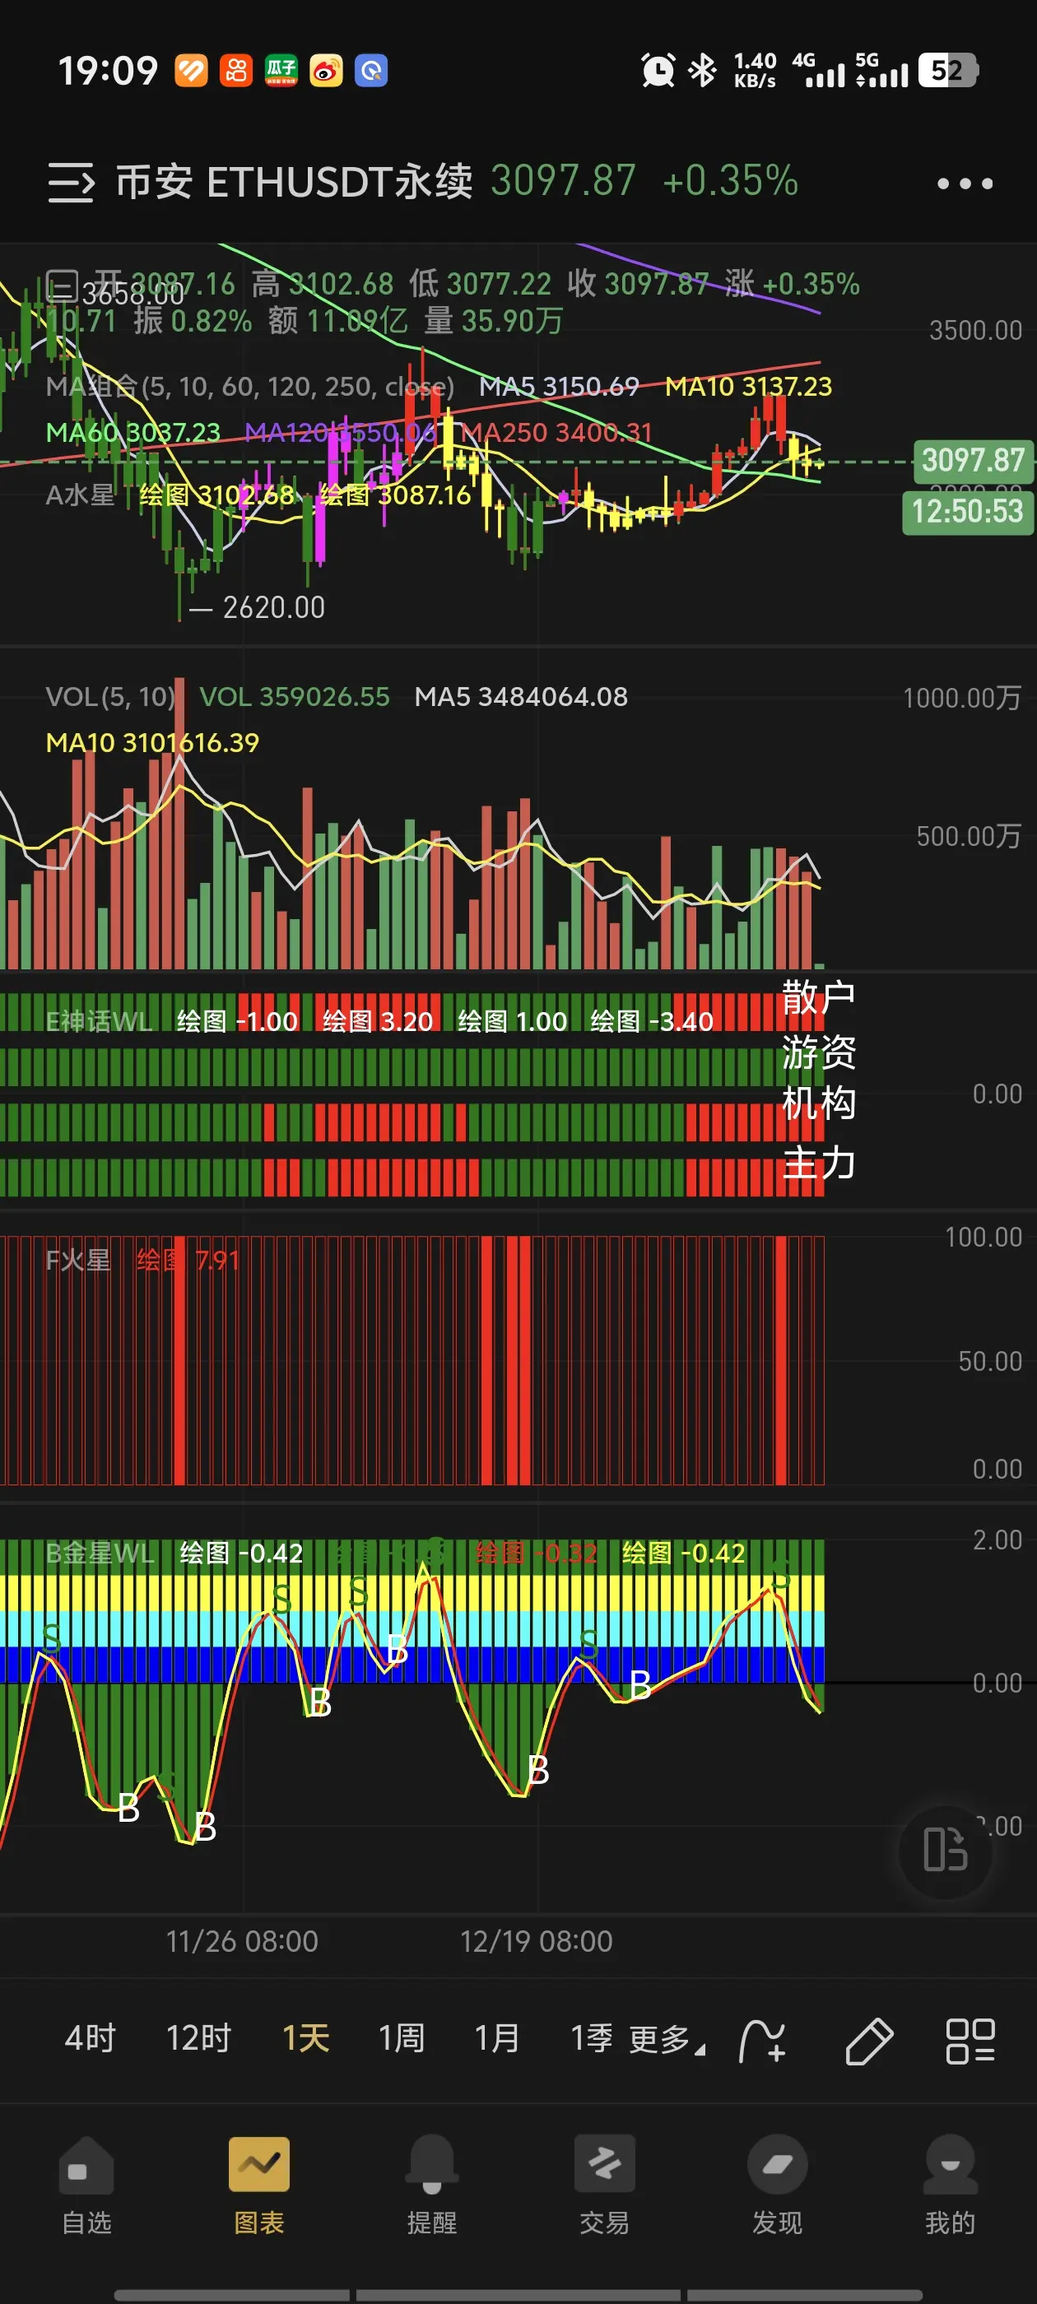The width and height of the screenshot is (1037, 2304).
Task: Tap the MA5 3150.69 legend
Action: tap(558, 388)
